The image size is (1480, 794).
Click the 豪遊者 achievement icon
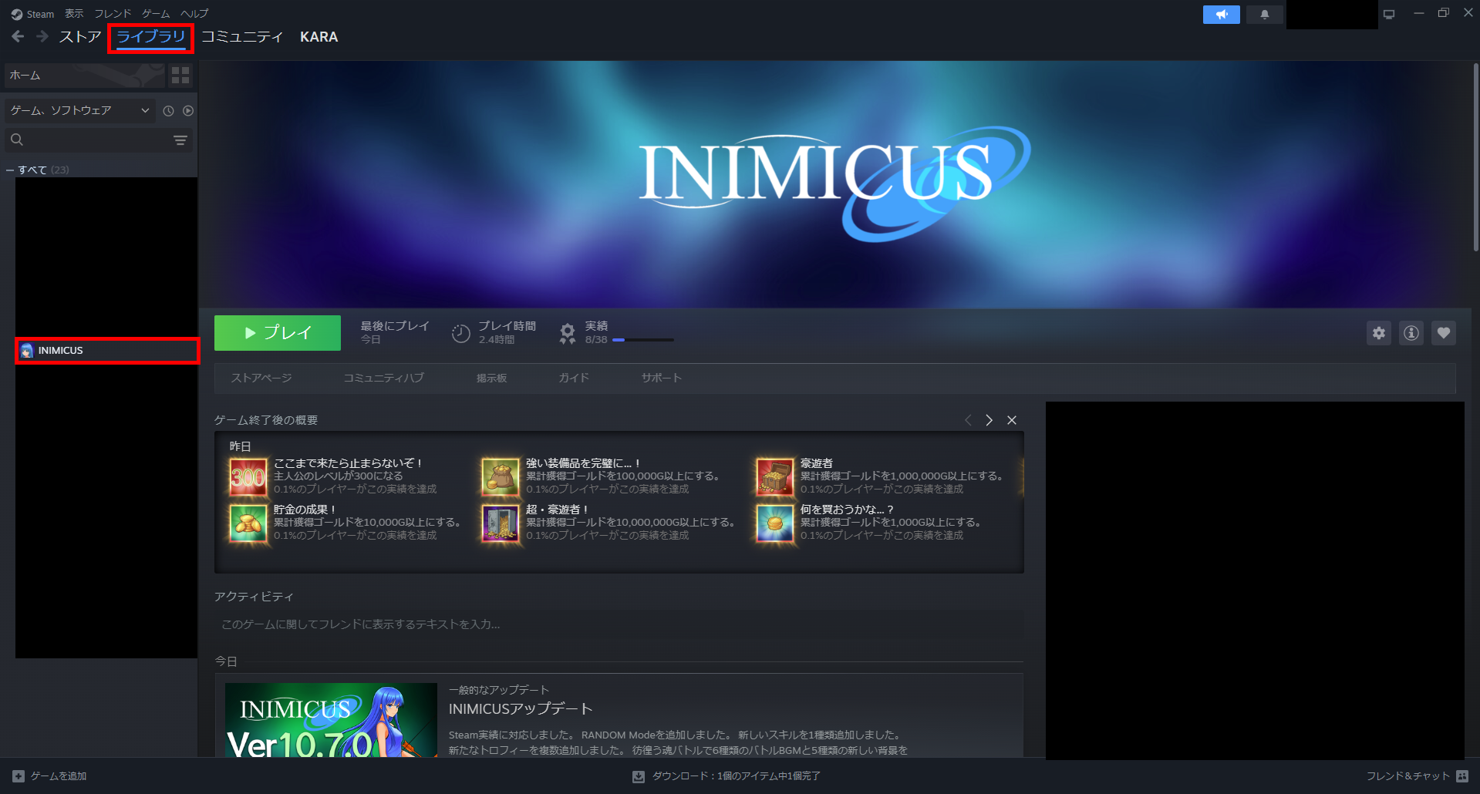click(775, 477)
